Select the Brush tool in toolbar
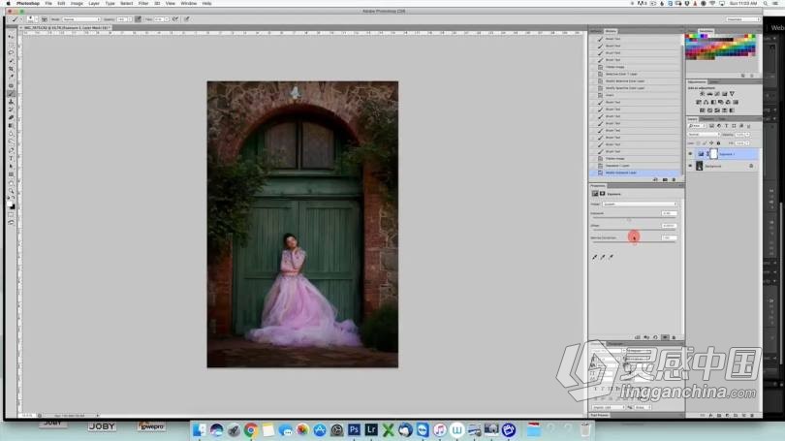 11,94
